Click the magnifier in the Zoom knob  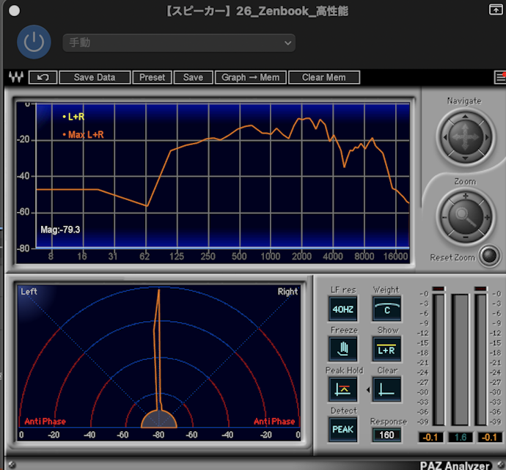(x=465, y=216)
